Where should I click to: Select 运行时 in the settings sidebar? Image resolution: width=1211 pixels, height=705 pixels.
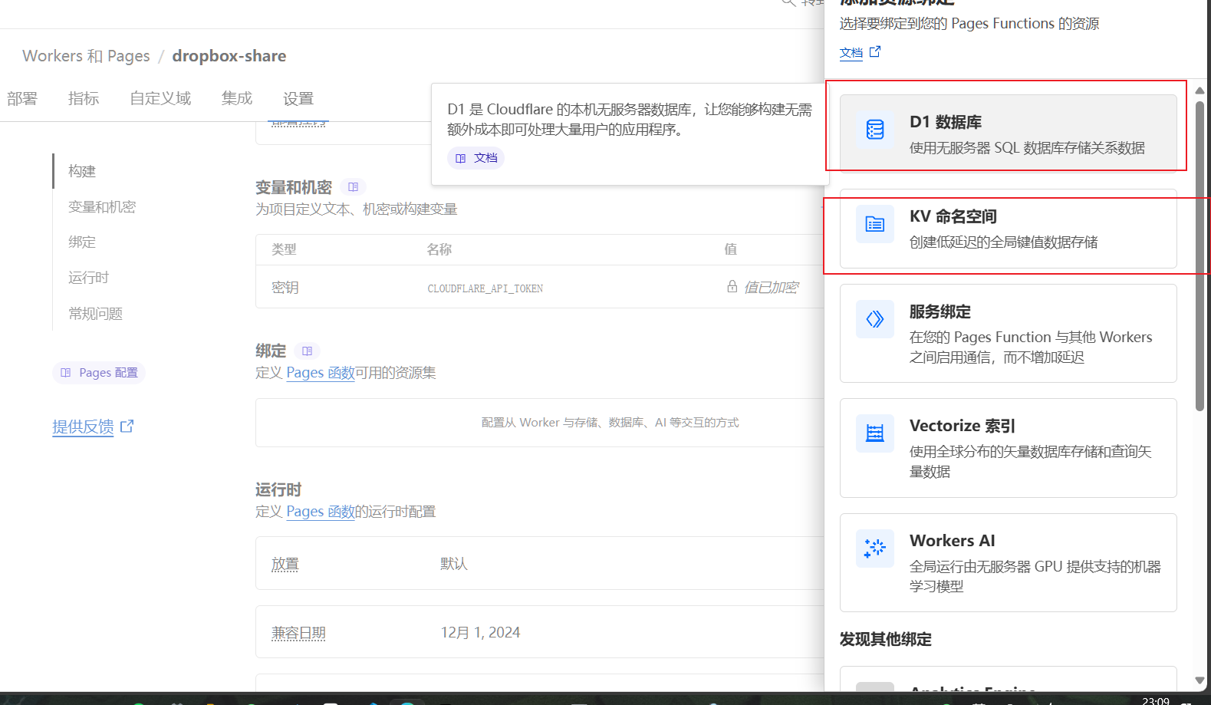[89, 278]
